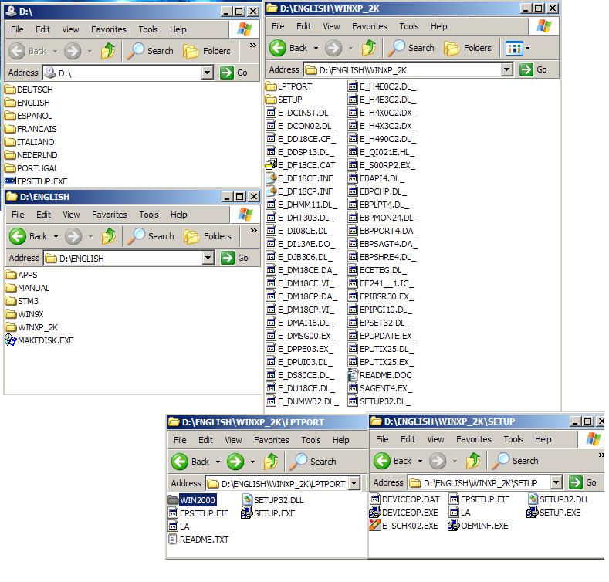Select README.DOC file

coord(380,376)
